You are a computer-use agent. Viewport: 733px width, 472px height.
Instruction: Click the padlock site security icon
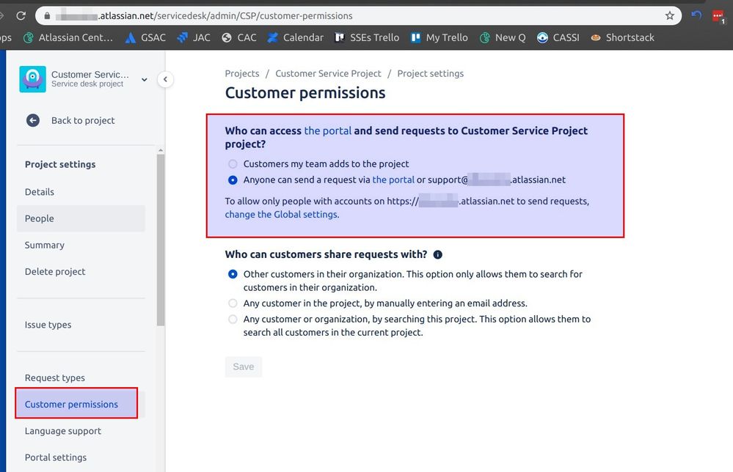pyautogui.click(x=47, y=15)
